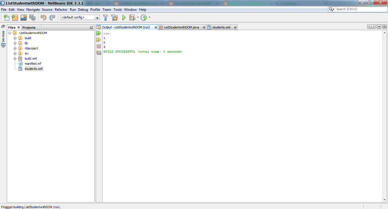Click the Debug Project toolbar icon
Viewport: 388px width, 209px height.
tap(132, 18)
